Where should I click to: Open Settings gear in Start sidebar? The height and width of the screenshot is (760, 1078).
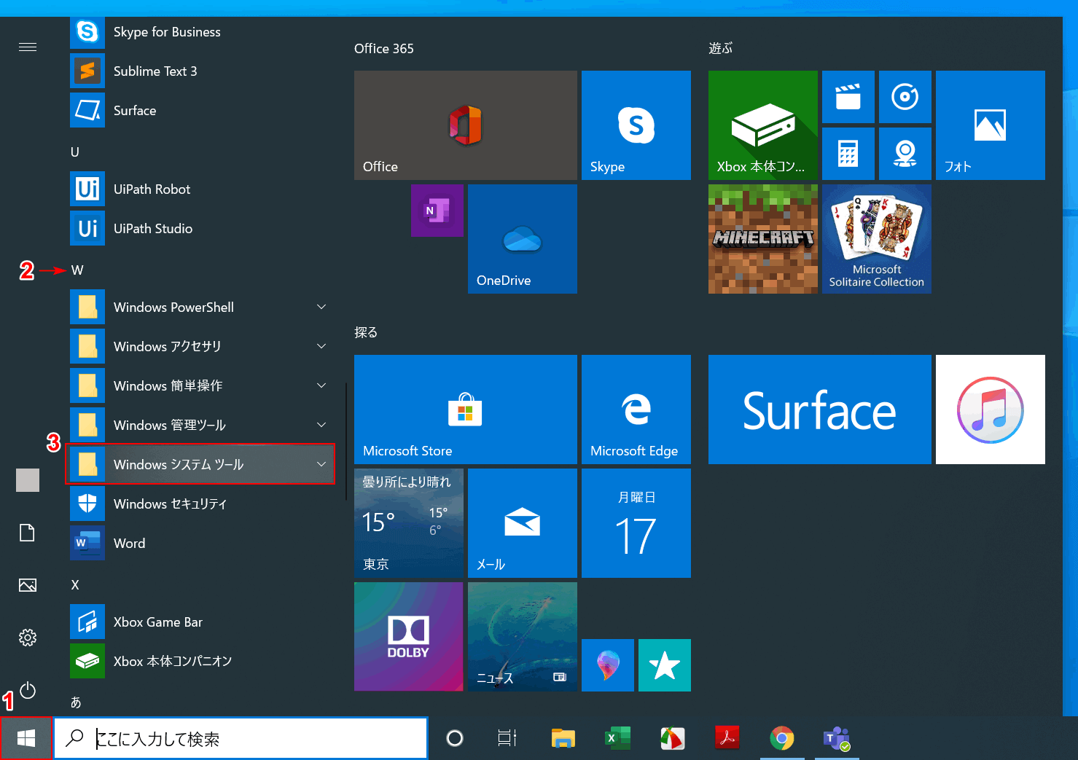(x=28, y=638)
